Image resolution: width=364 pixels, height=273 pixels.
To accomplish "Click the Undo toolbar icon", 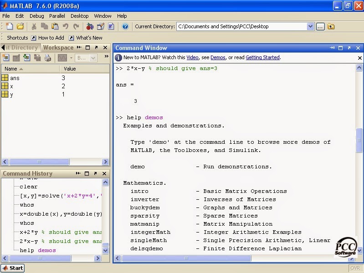I will pos(66,26).
